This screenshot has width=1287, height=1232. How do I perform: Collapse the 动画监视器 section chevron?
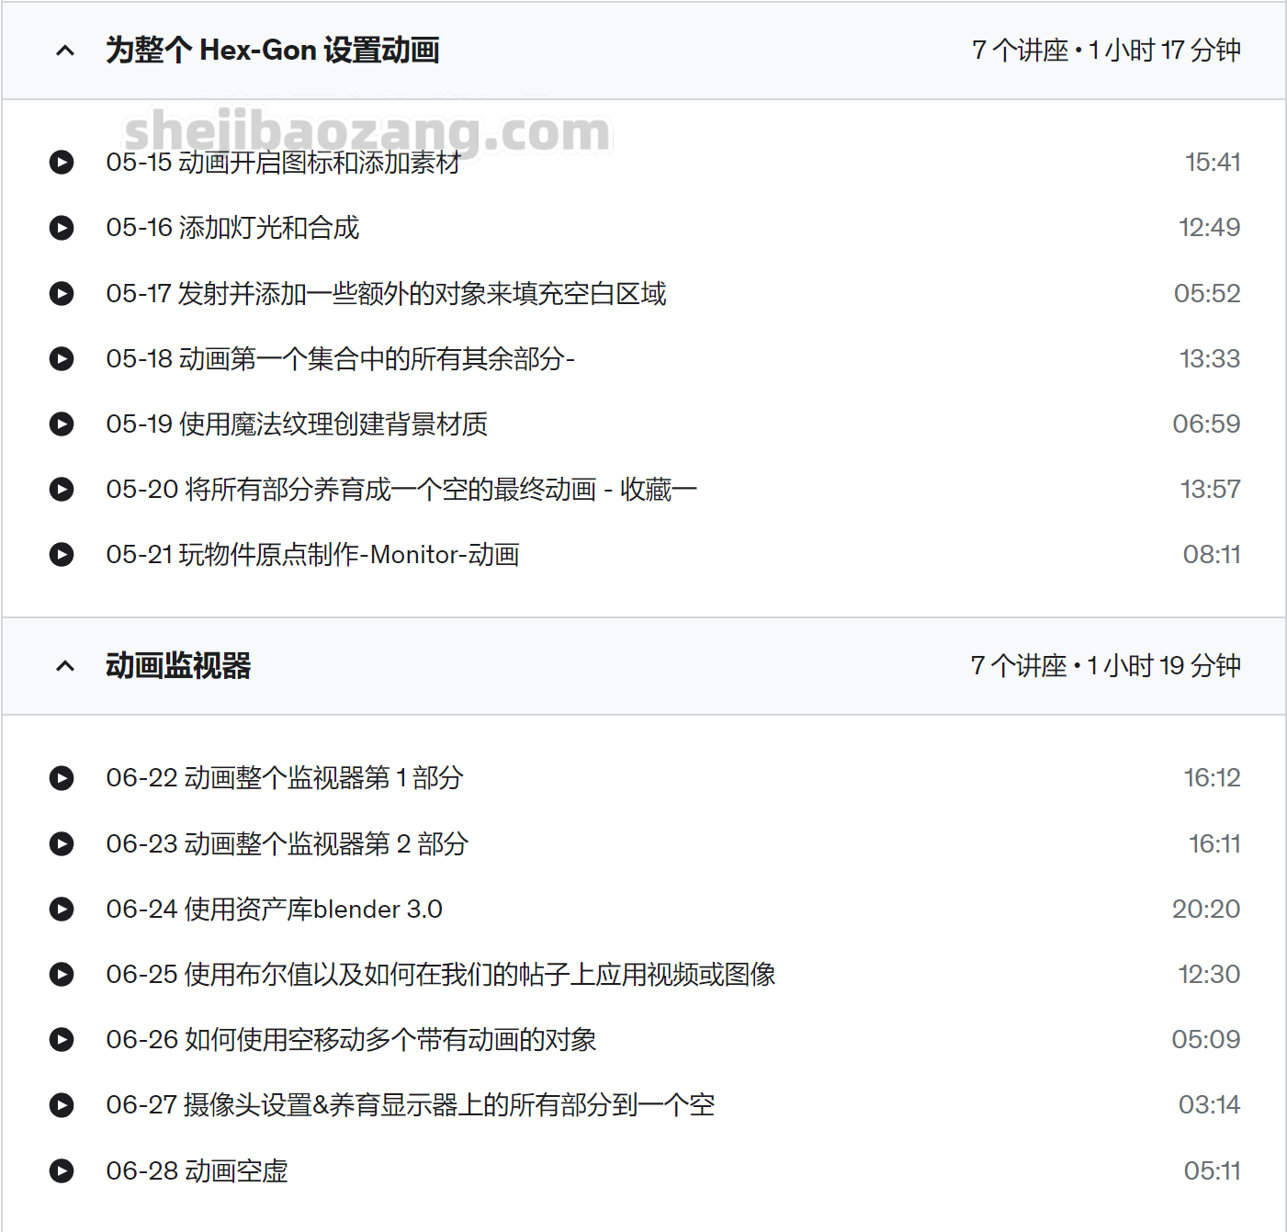point(65,666)
